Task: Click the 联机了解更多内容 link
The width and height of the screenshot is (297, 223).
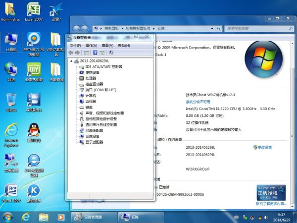Action: [x=271, y=203]
